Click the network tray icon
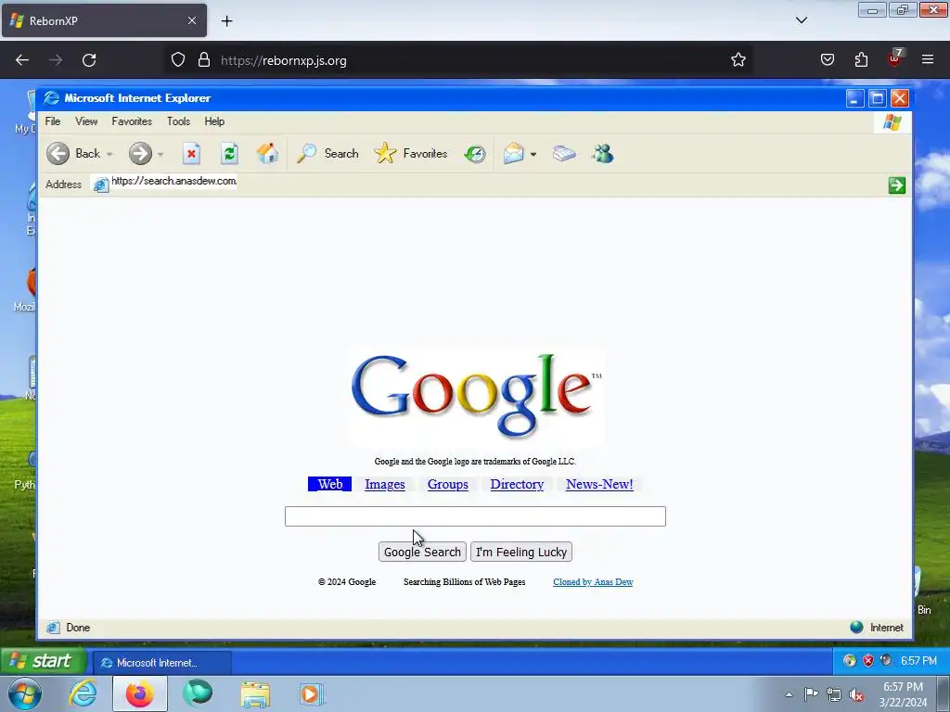 coord(834,694)
